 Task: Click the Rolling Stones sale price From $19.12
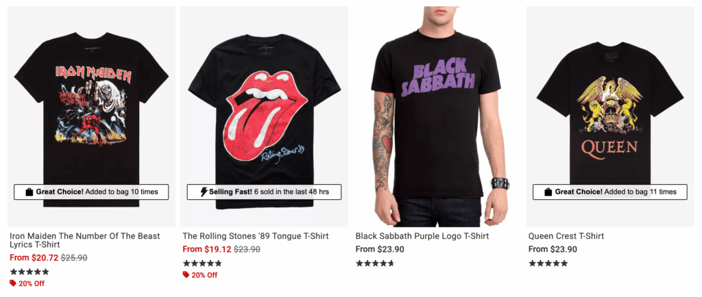pos(206,250)
